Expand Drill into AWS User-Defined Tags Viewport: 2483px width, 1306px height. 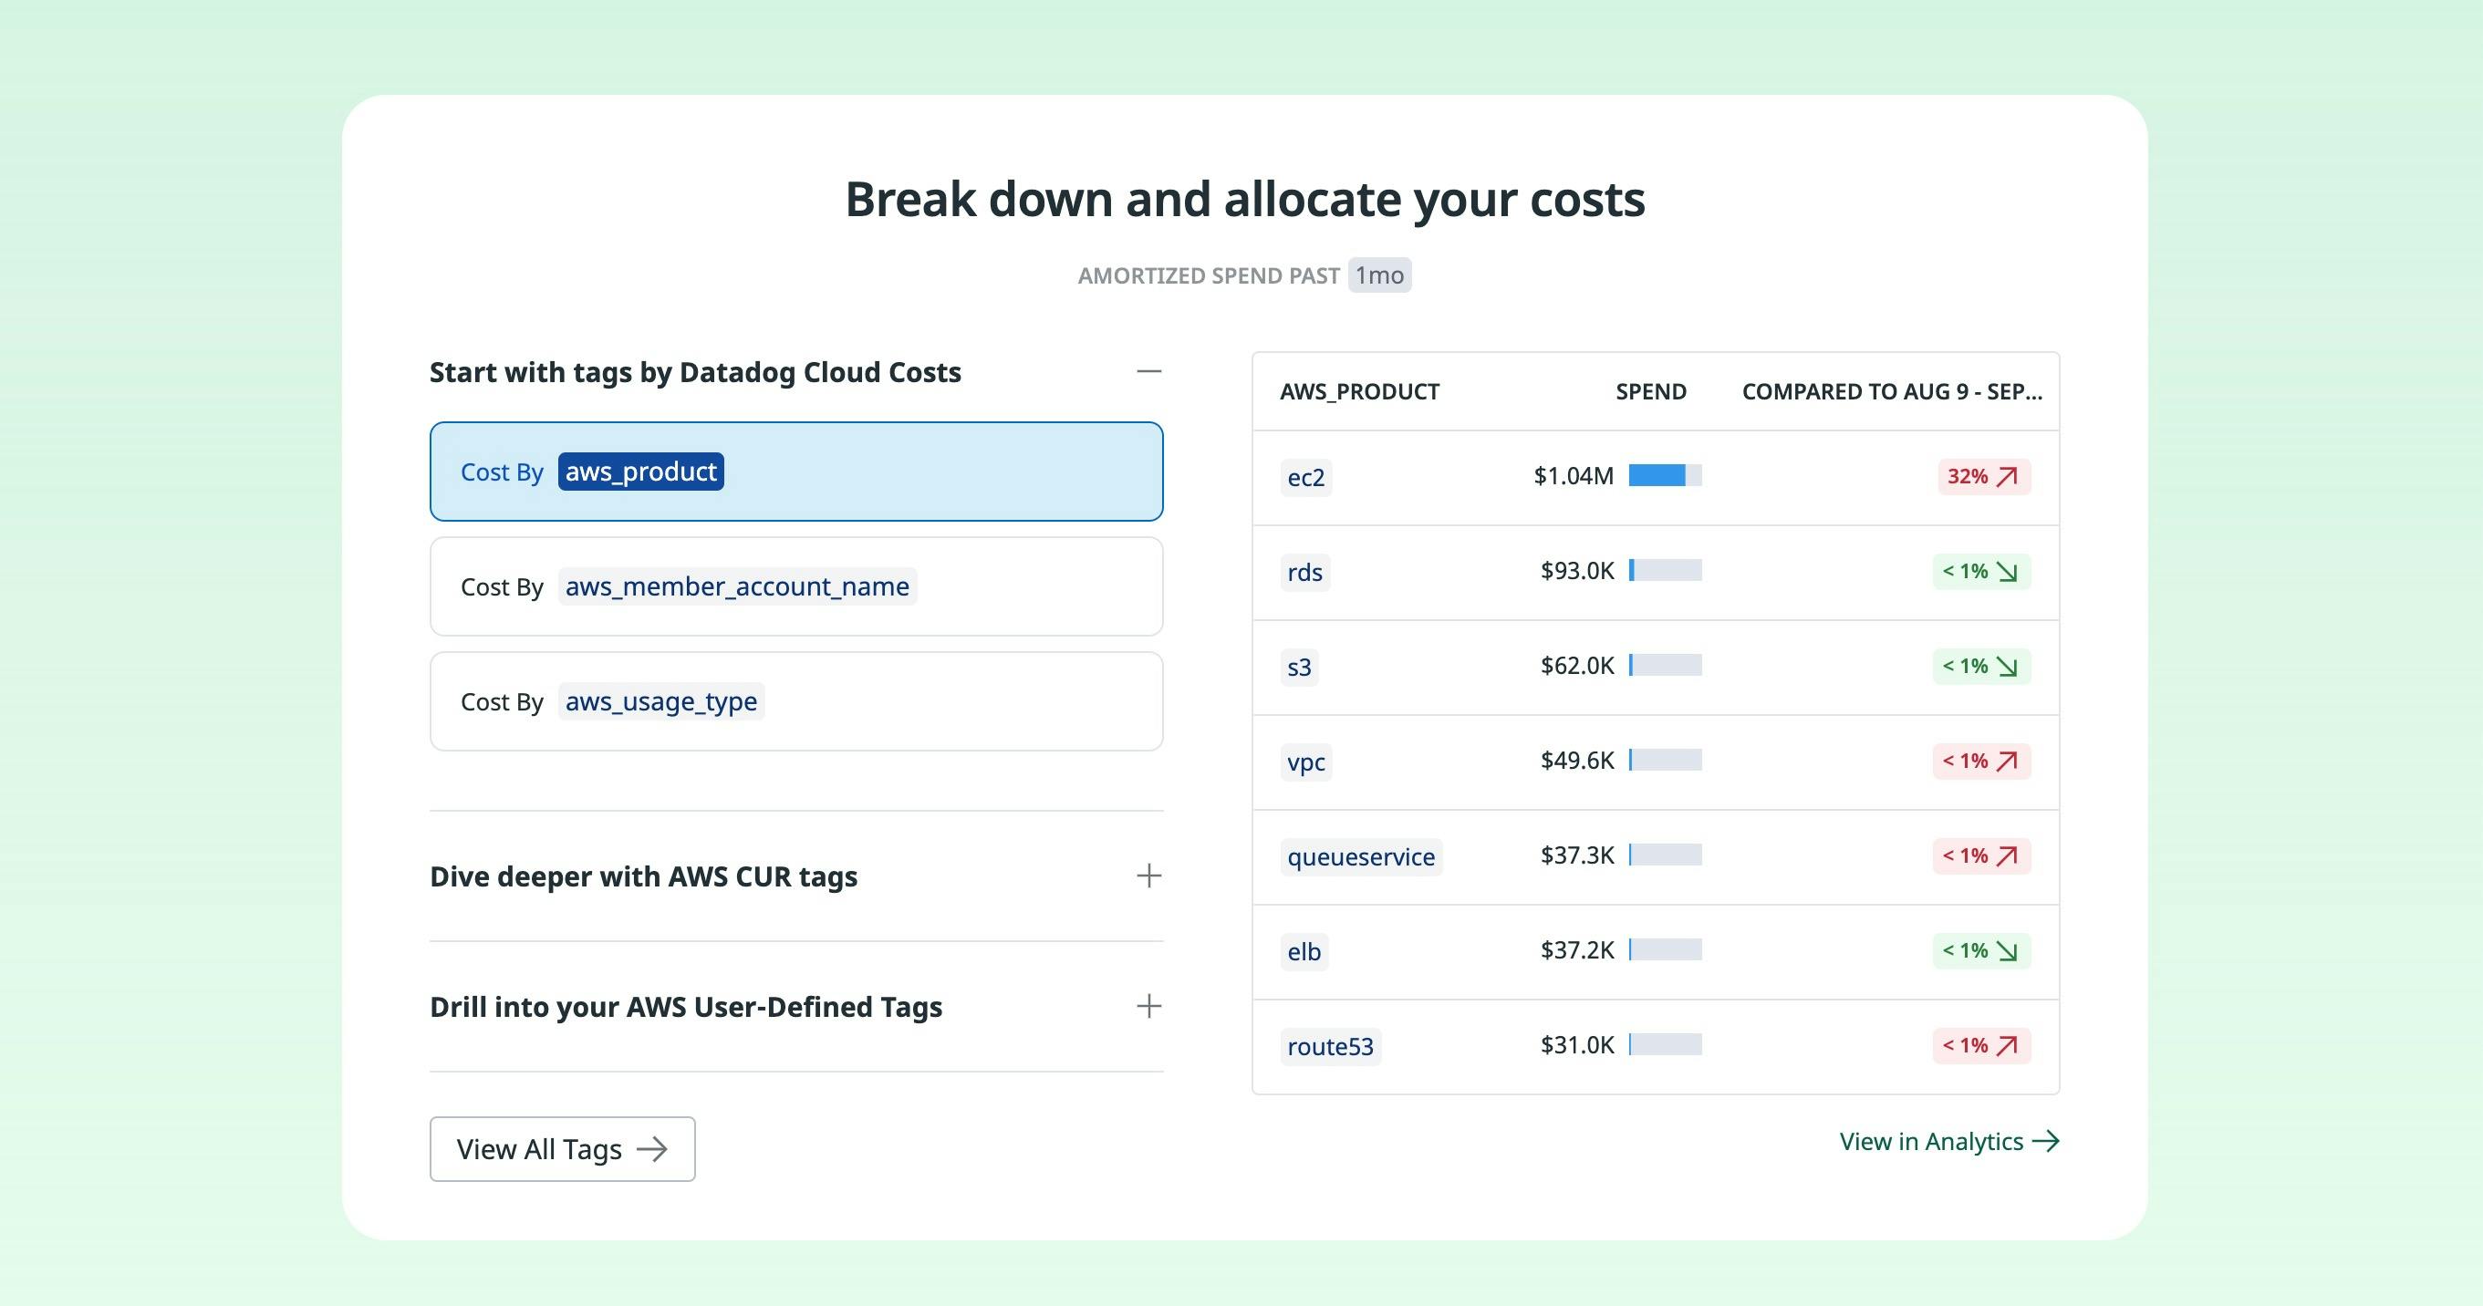pos(1148,1006)
